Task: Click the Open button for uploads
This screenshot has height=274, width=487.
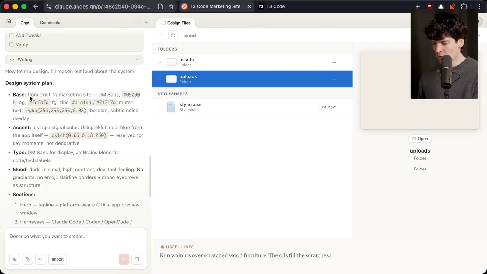Action: pyautogui.click(x=420, y=139)
